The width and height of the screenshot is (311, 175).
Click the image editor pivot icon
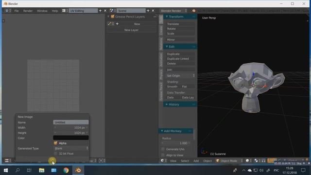pyautogui.click(x=101, y=160)
